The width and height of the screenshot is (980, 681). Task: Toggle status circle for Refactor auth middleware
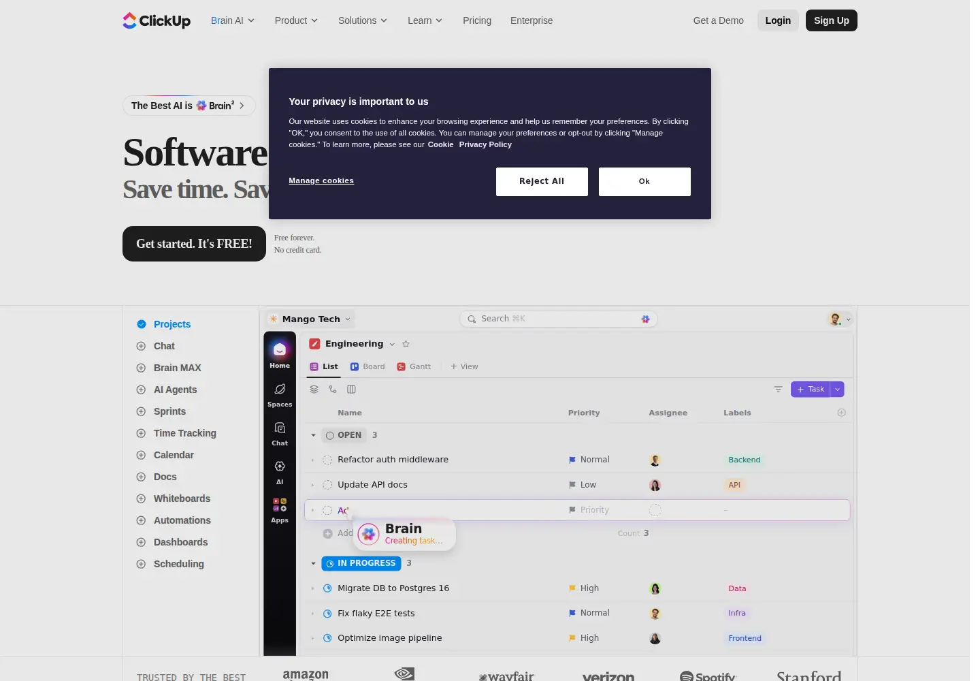click(327, 460)
